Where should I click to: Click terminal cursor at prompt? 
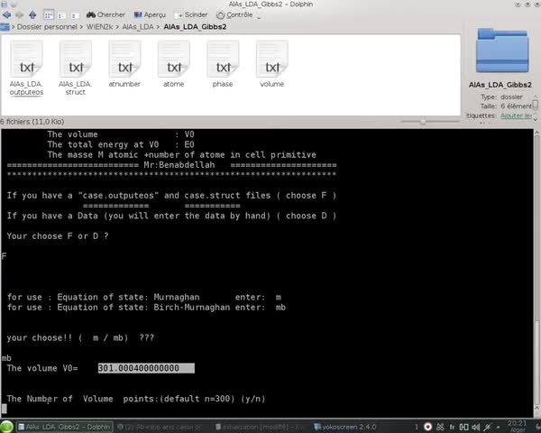point(4,409)
